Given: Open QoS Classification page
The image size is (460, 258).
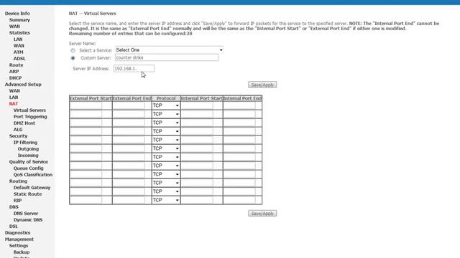Looking at the screenshot, I should (x=33, y=175).
